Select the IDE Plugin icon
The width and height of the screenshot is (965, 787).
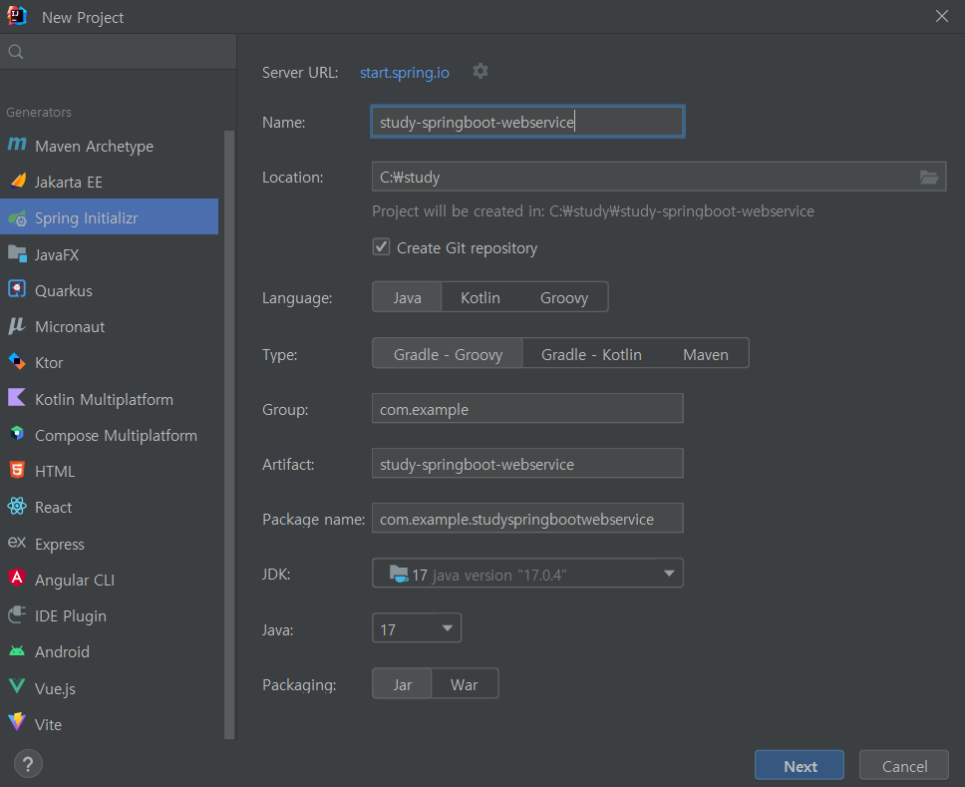coord(17,614)
